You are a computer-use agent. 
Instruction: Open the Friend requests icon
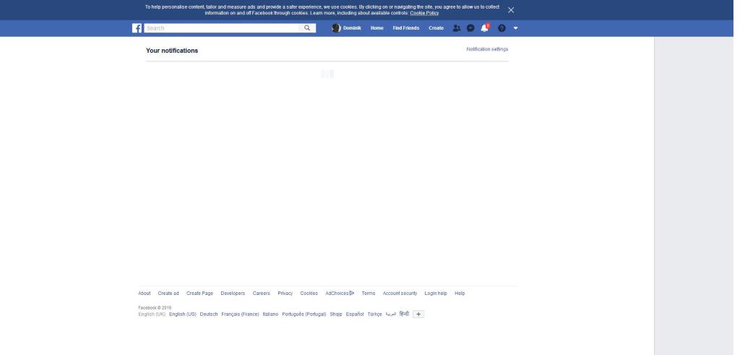click(x=457, y=28)
